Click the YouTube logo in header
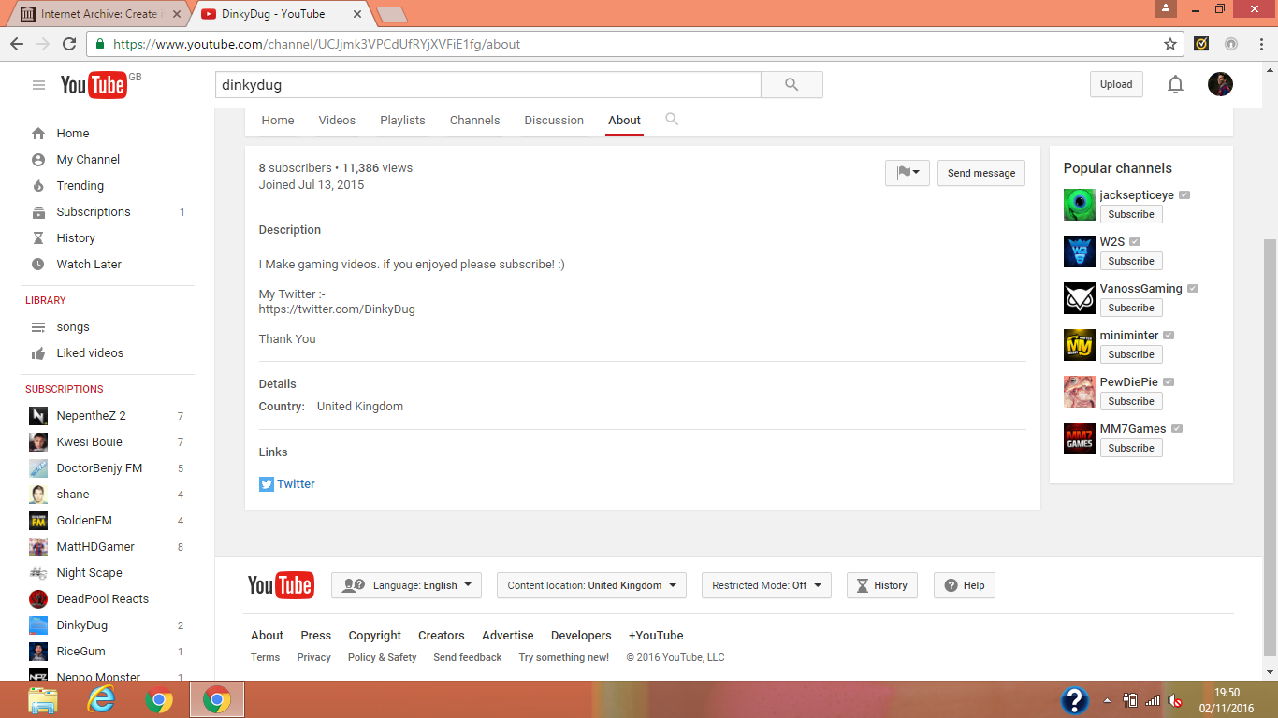The height and width of the screenshot is (718, 1278). tap(94, 85)
